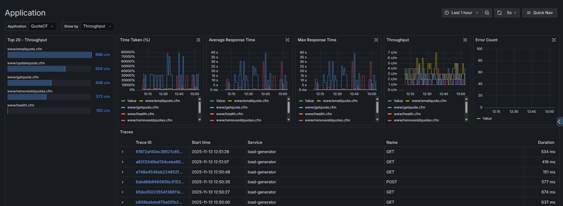Expand the trace row starting with 91972af40ec
Screen dimensions: 563x206
pos(122,152)
